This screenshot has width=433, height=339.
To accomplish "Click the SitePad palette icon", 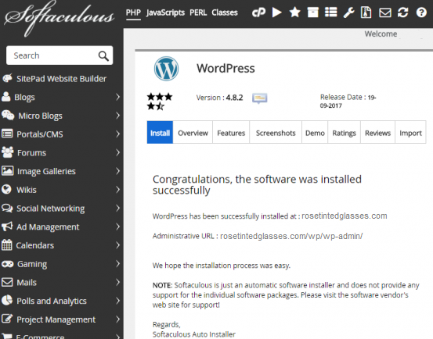I will point(7,78).
